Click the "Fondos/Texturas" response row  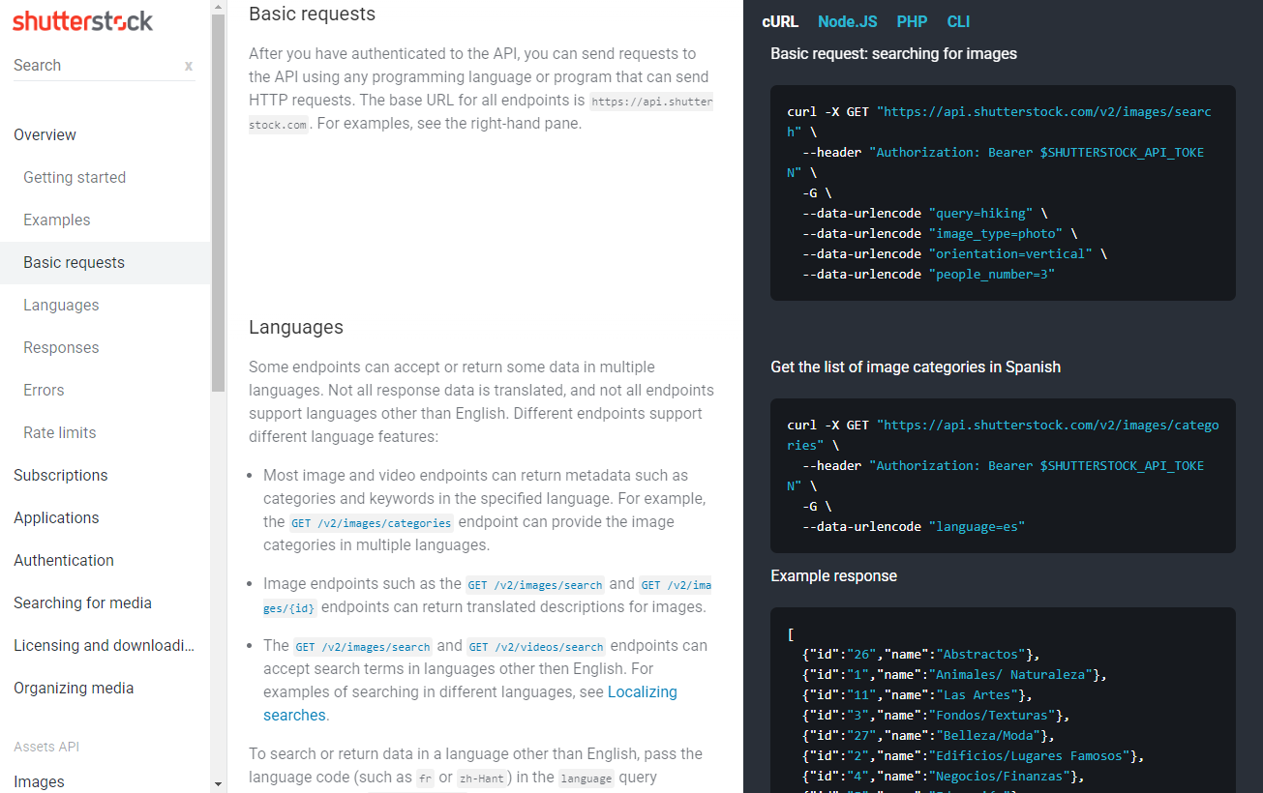[x=936, y=715]
